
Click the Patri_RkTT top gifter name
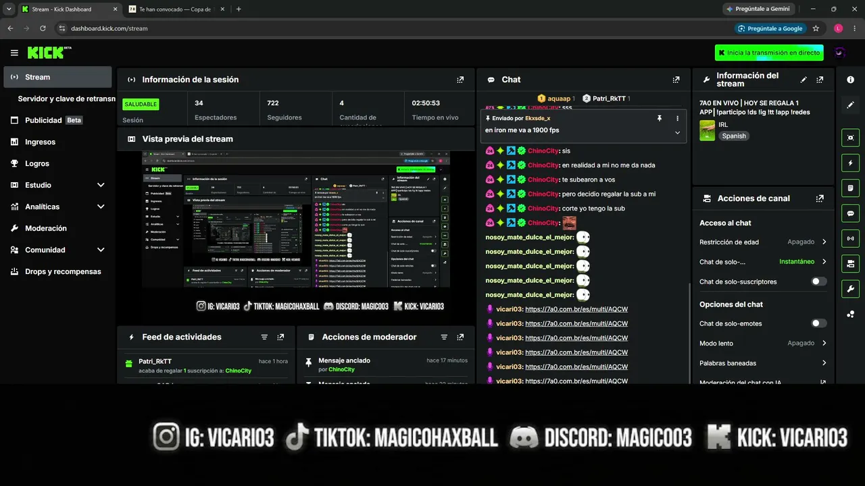pos(609,99)
